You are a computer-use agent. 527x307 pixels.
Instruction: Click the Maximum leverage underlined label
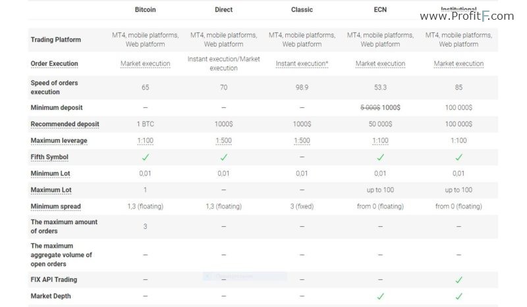59,141
